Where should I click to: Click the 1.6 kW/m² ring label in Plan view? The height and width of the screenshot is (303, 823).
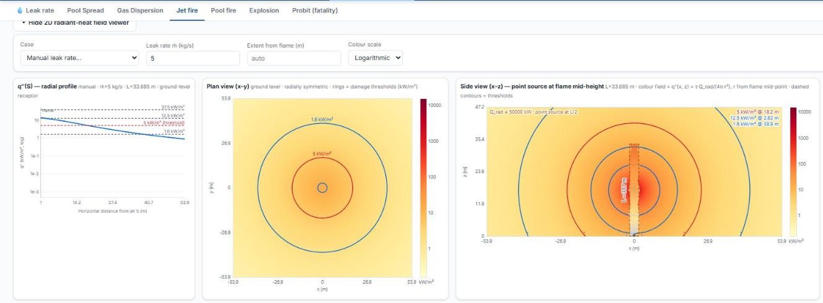click(322, 119)
